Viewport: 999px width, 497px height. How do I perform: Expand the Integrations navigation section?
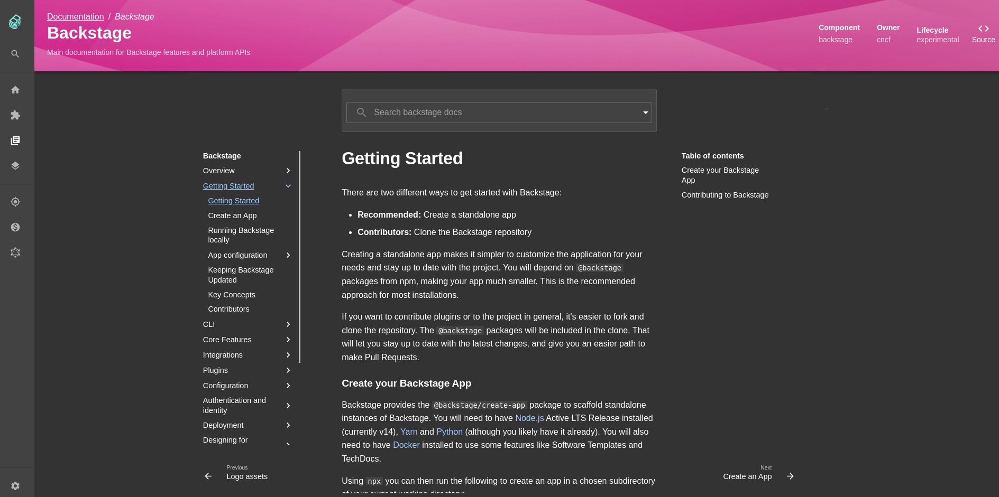coord(288,355)
